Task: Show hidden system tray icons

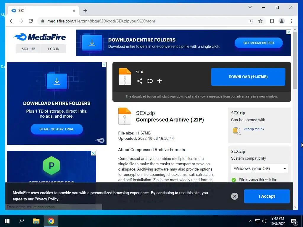Action: (x=250, y=221)
